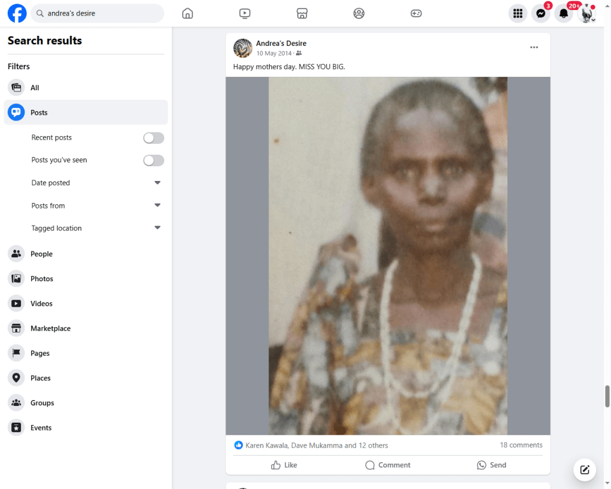Expand the Posts from dropdown
611x489 pixels.
(158, 205)
